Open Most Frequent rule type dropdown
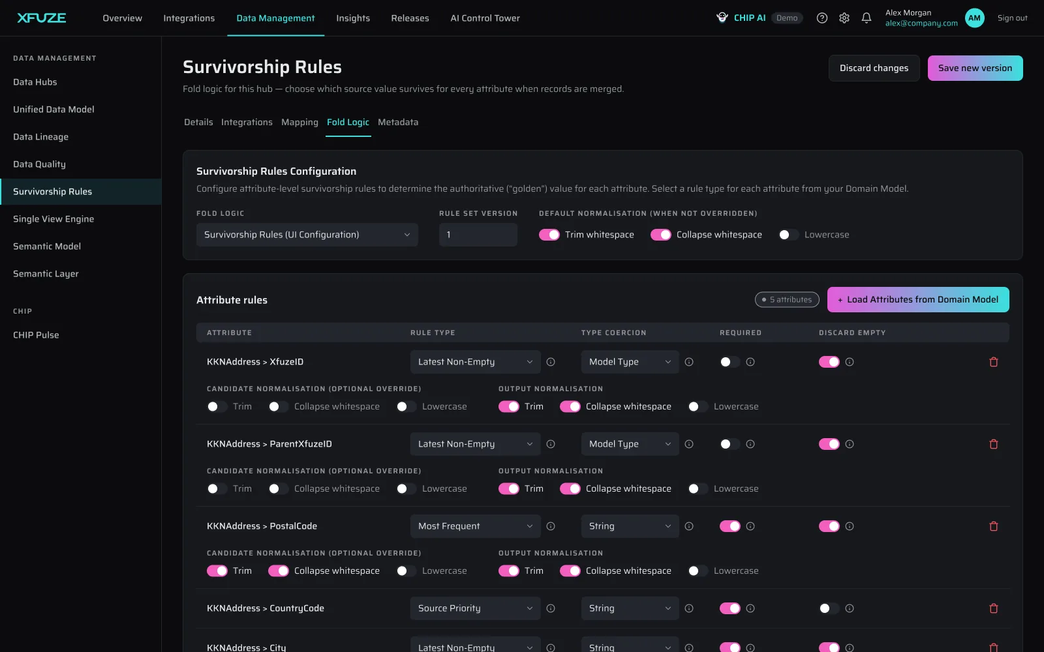This screenshot has width=1044, height=652. click(x=476, y=526)
